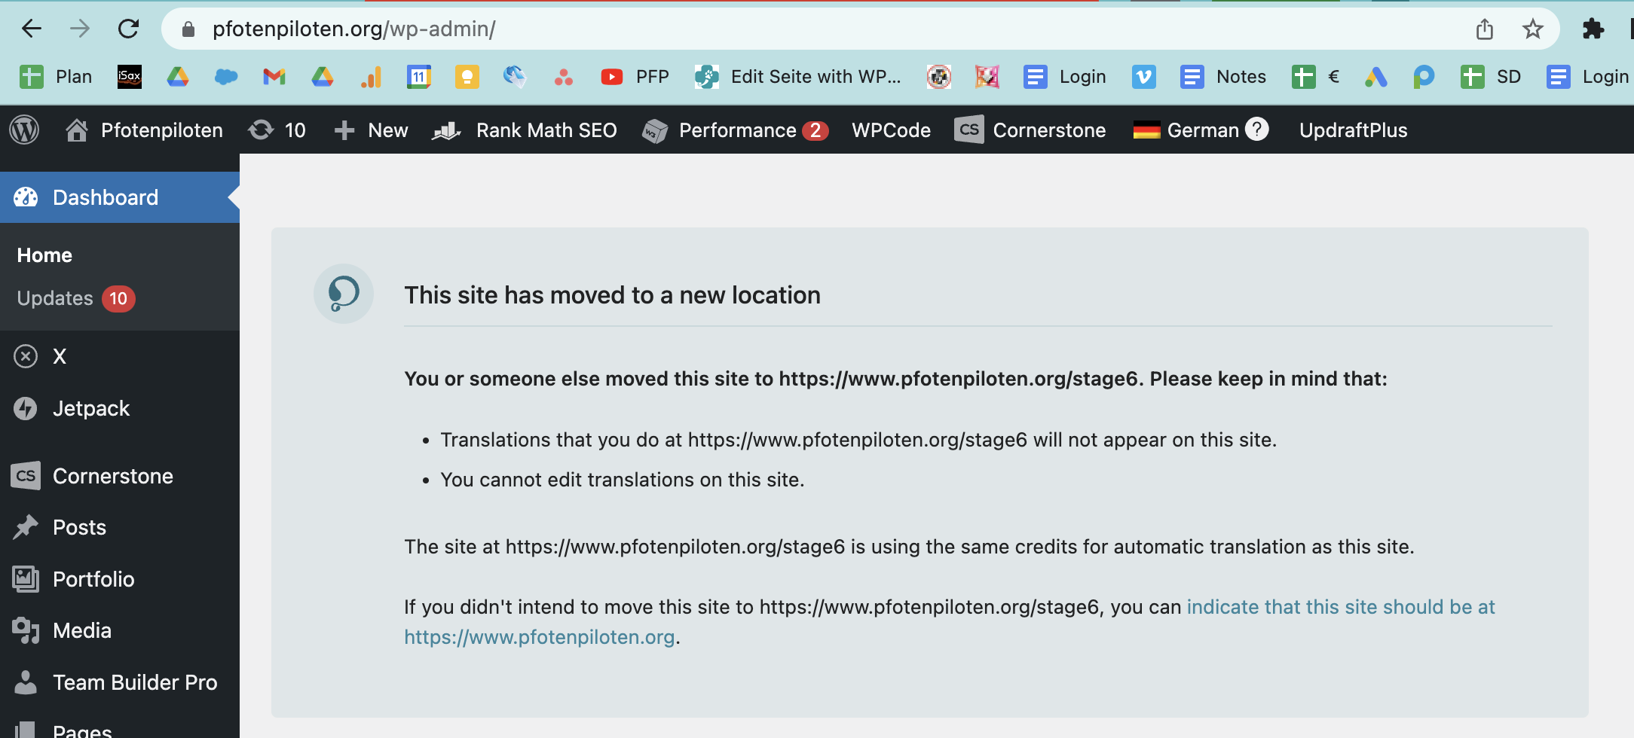Open the € spreadsheet bookmark
1634x738 pixels.
tap(1315, 77)
